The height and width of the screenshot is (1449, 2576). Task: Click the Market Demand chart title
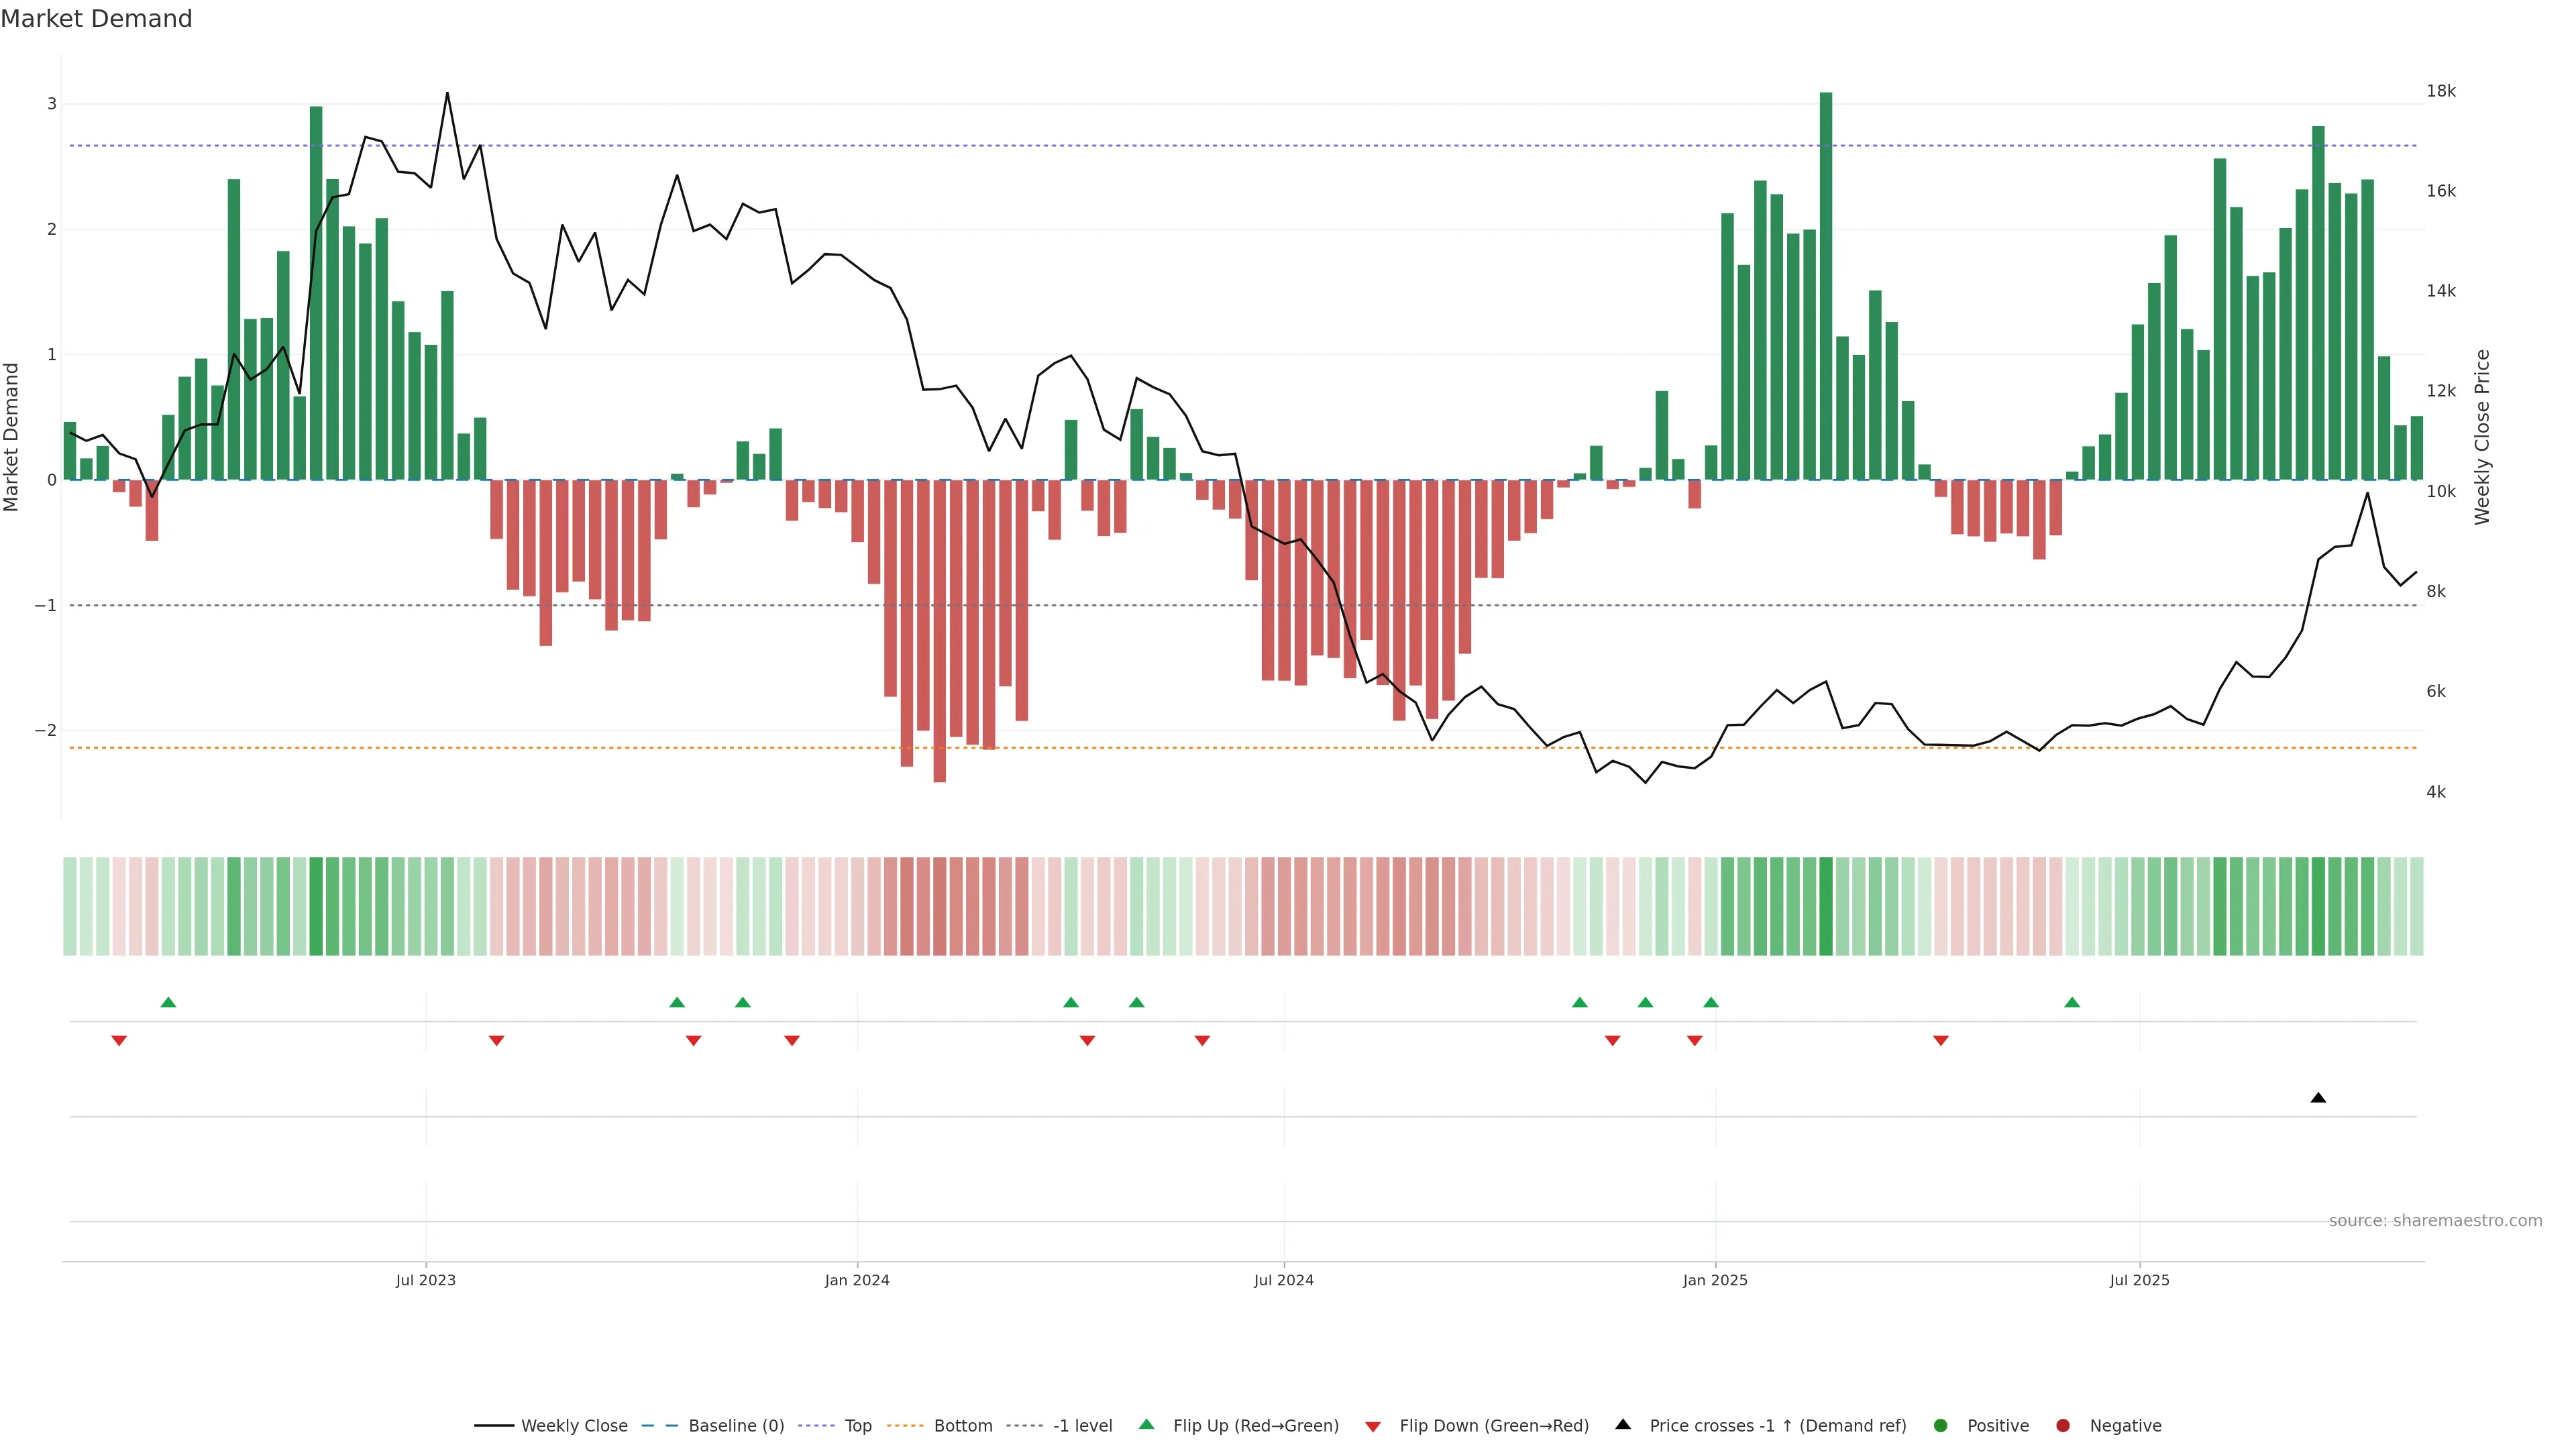[96, 19]
